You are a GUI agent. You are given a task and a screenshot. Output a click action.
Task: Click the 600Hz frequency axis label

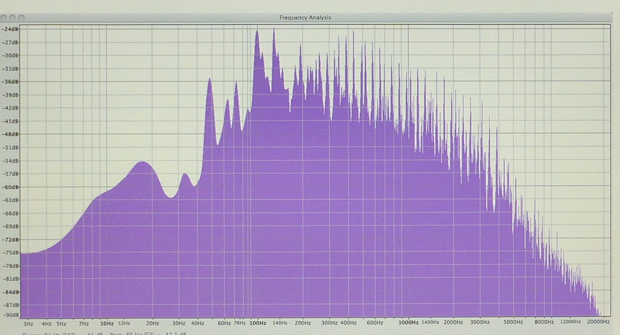click(x=375, y=323)
